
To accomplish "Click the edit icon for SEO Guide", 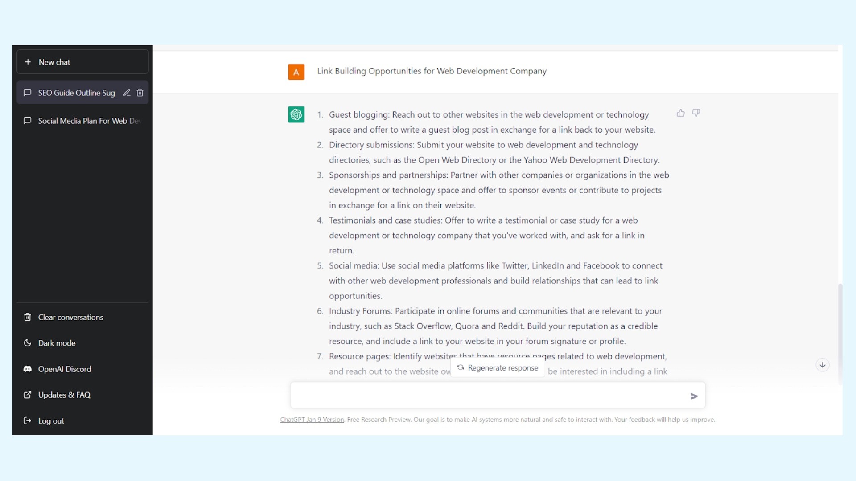I will point(127,93).
